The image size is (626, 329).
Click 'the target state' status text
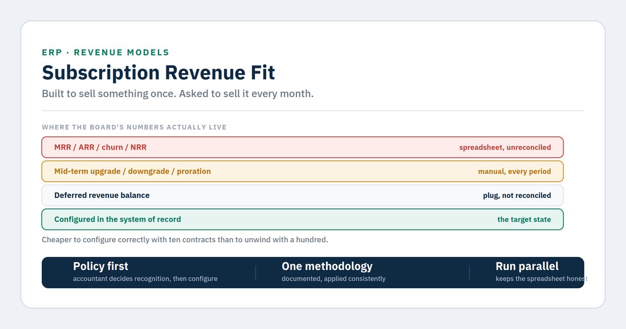click(x=524, y=219)
